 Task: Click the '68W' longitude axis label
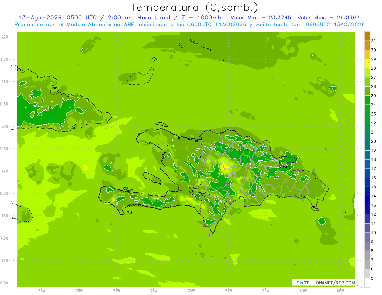[340, 291]
